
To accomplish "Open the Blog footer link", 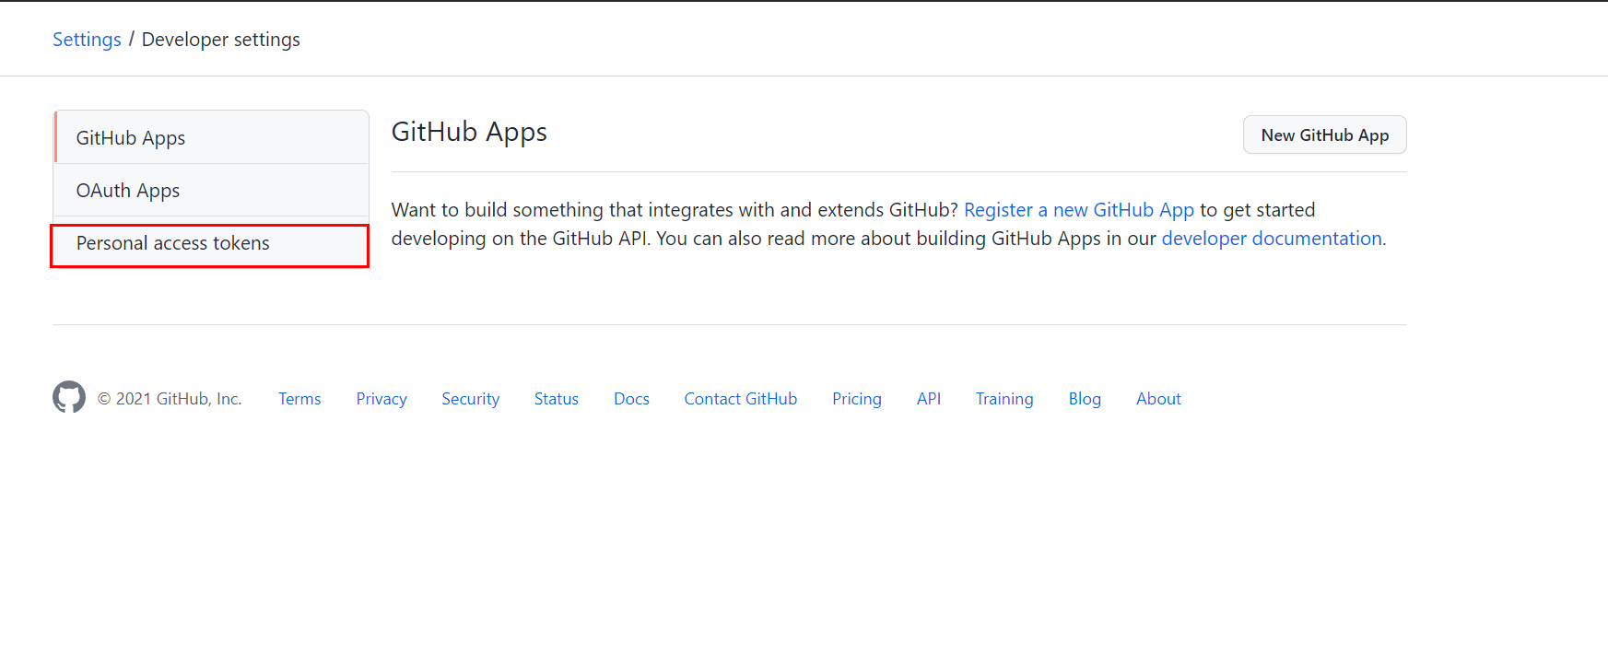I will [1085, 399].
